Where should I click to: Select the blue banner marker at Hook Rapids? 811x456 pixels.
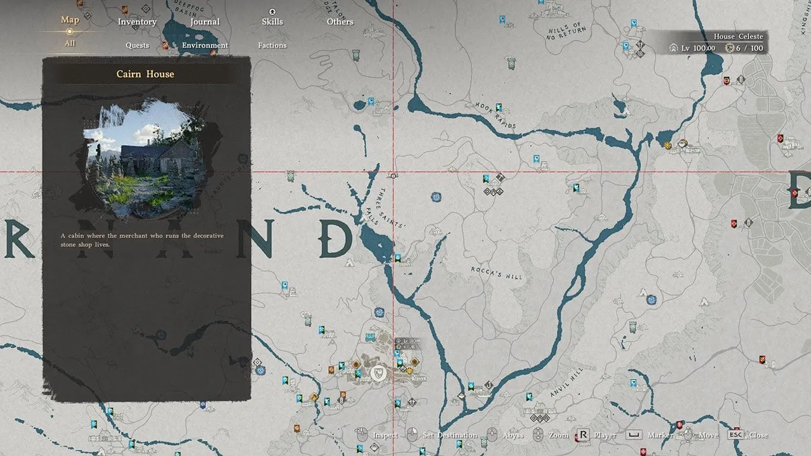tap(499, 108)
